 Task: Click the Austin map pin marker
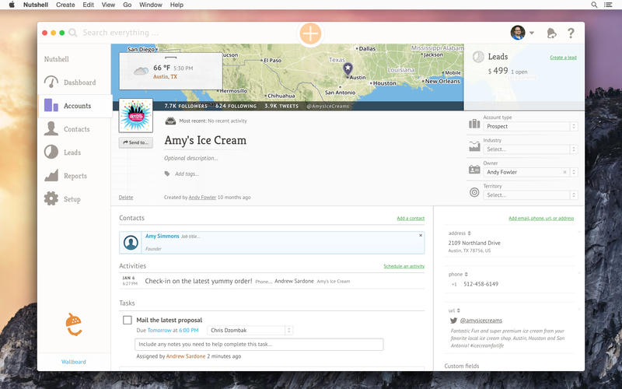pos(348,69)
